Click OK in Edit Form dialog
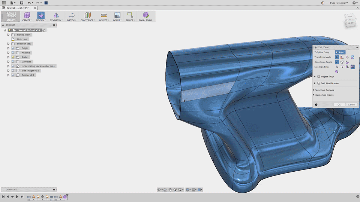The width and height of the screenshot is (360, 202). pos(339,104)
